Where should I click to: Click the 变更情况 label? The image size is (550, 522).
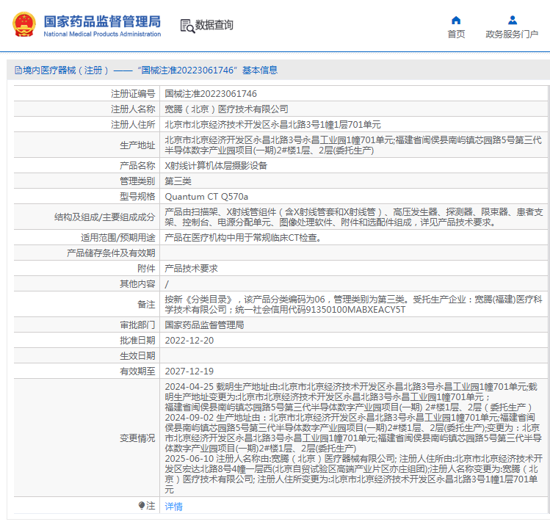(137, 438)
